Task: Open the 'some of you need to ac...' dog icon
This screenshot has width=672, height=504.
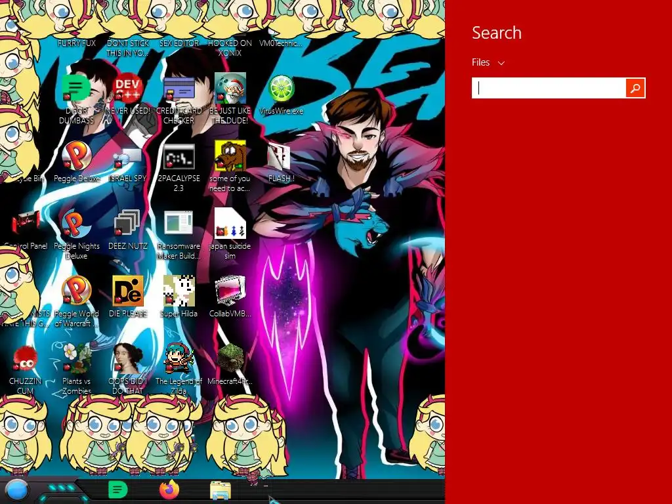Action: 230,155
